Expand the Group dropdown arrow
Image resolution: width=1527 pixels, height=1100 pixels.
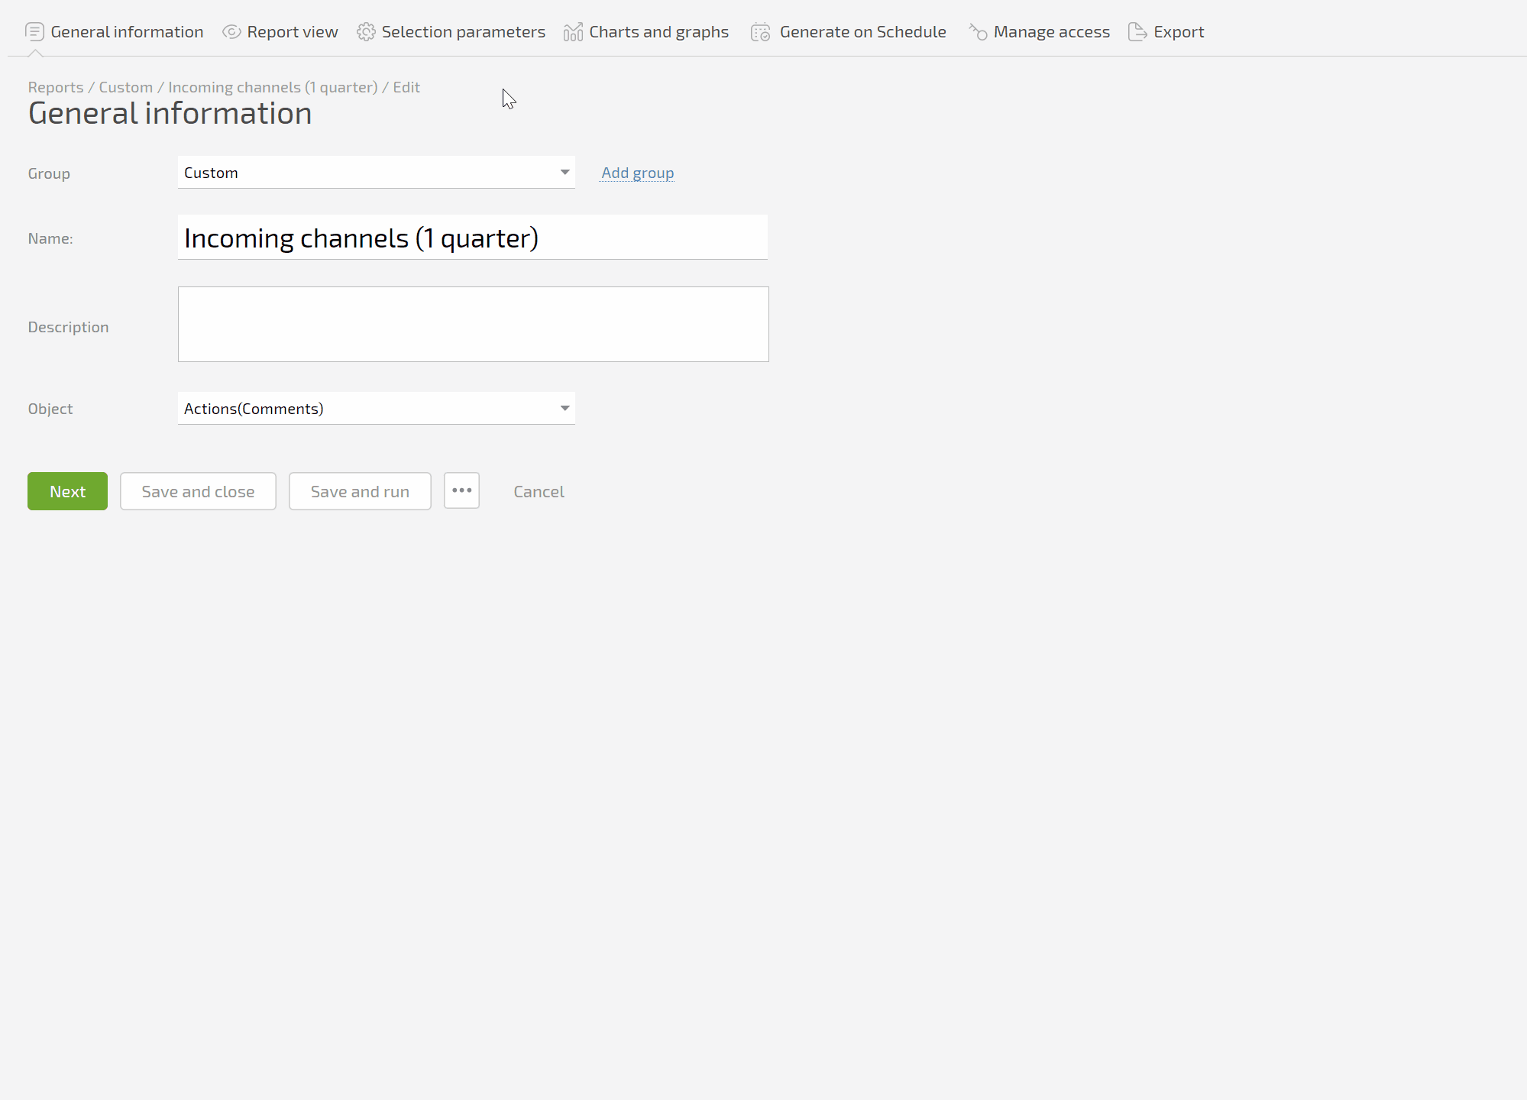[565, 173]
